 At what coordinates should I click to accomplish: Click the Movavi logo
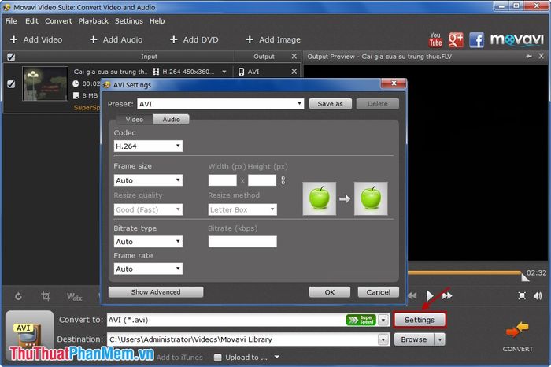(516, 39)
